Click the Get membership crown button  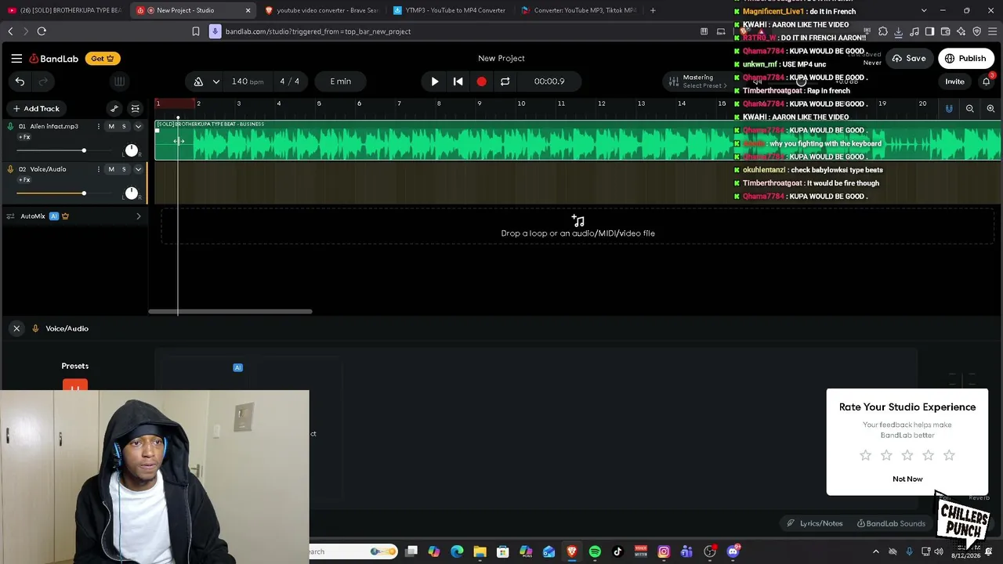pyautogui.click(x=103, y=58)
